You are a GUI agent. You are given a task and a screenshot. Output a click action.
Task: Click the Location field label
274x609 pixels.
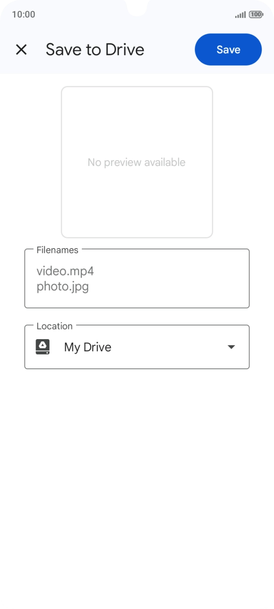pos(55,326)
